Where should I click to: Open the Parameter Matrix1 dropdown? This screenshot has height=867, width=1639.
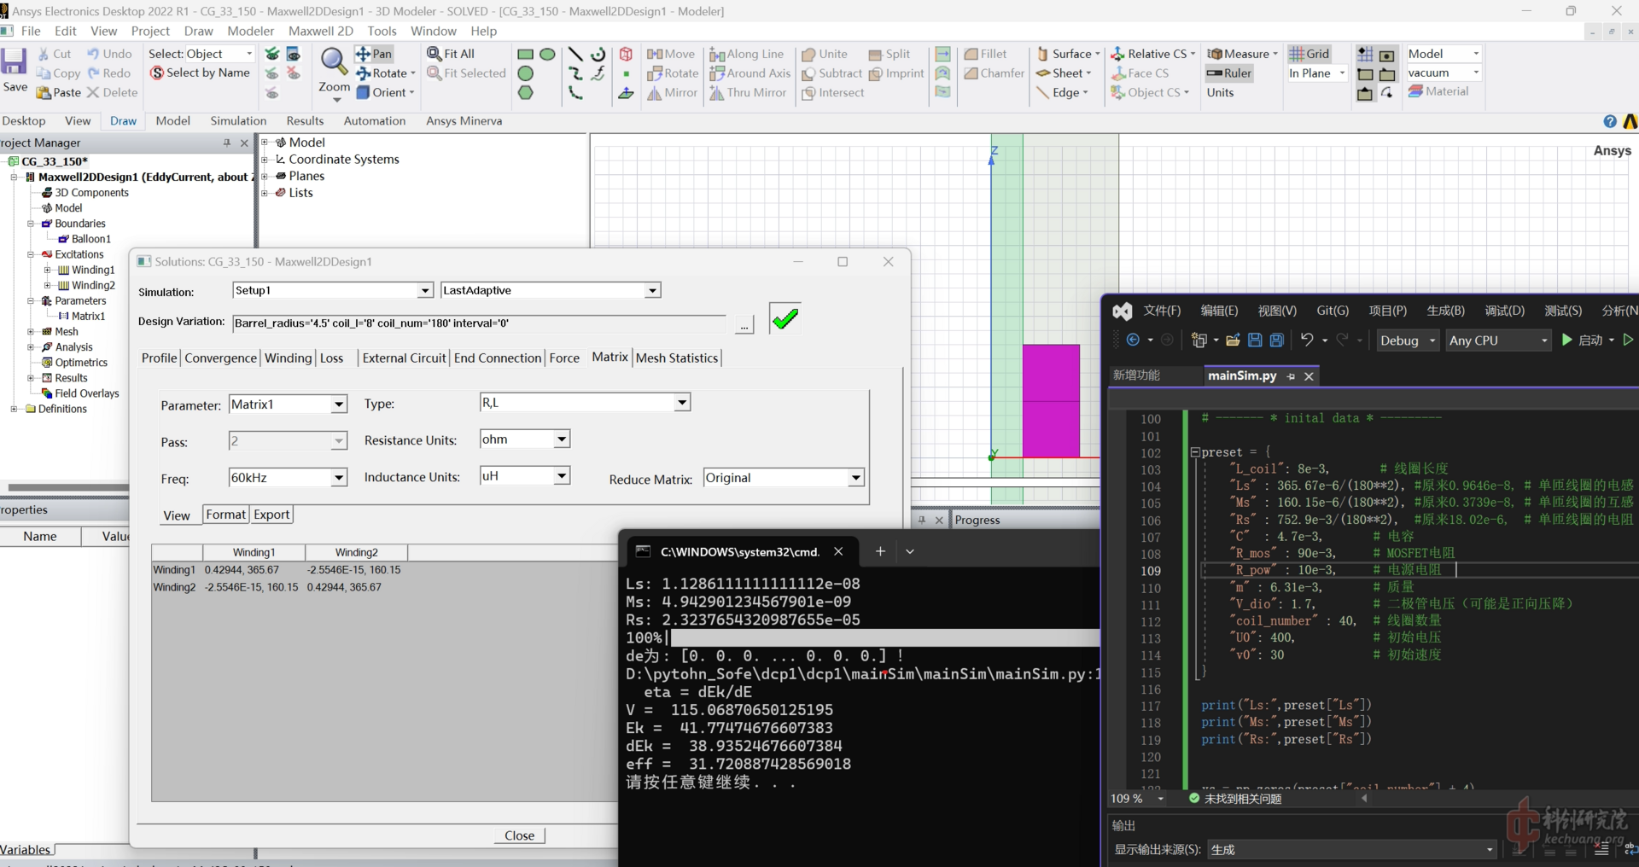click(x=339, y=404)
